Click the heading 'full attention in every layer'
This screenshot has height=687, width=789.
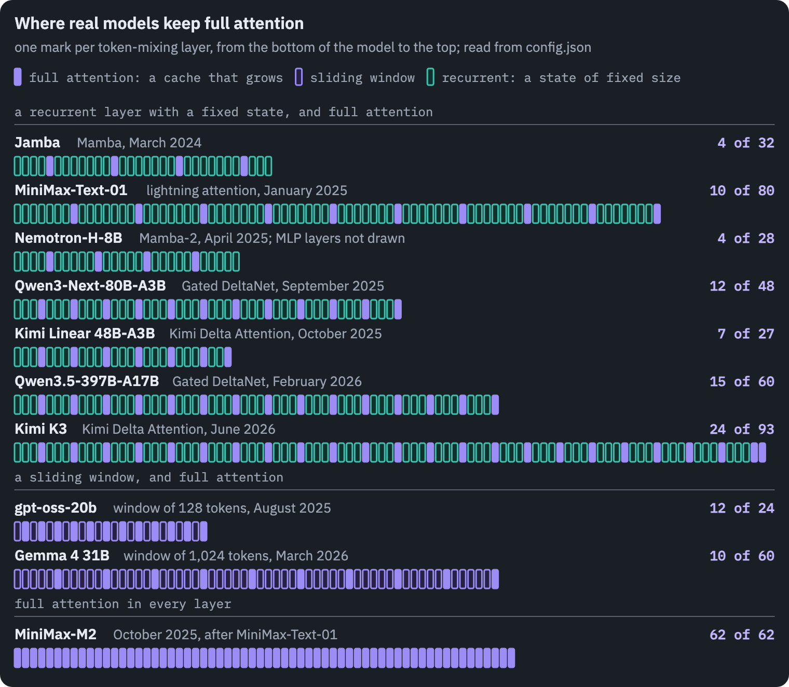click(x=123, y=604)
